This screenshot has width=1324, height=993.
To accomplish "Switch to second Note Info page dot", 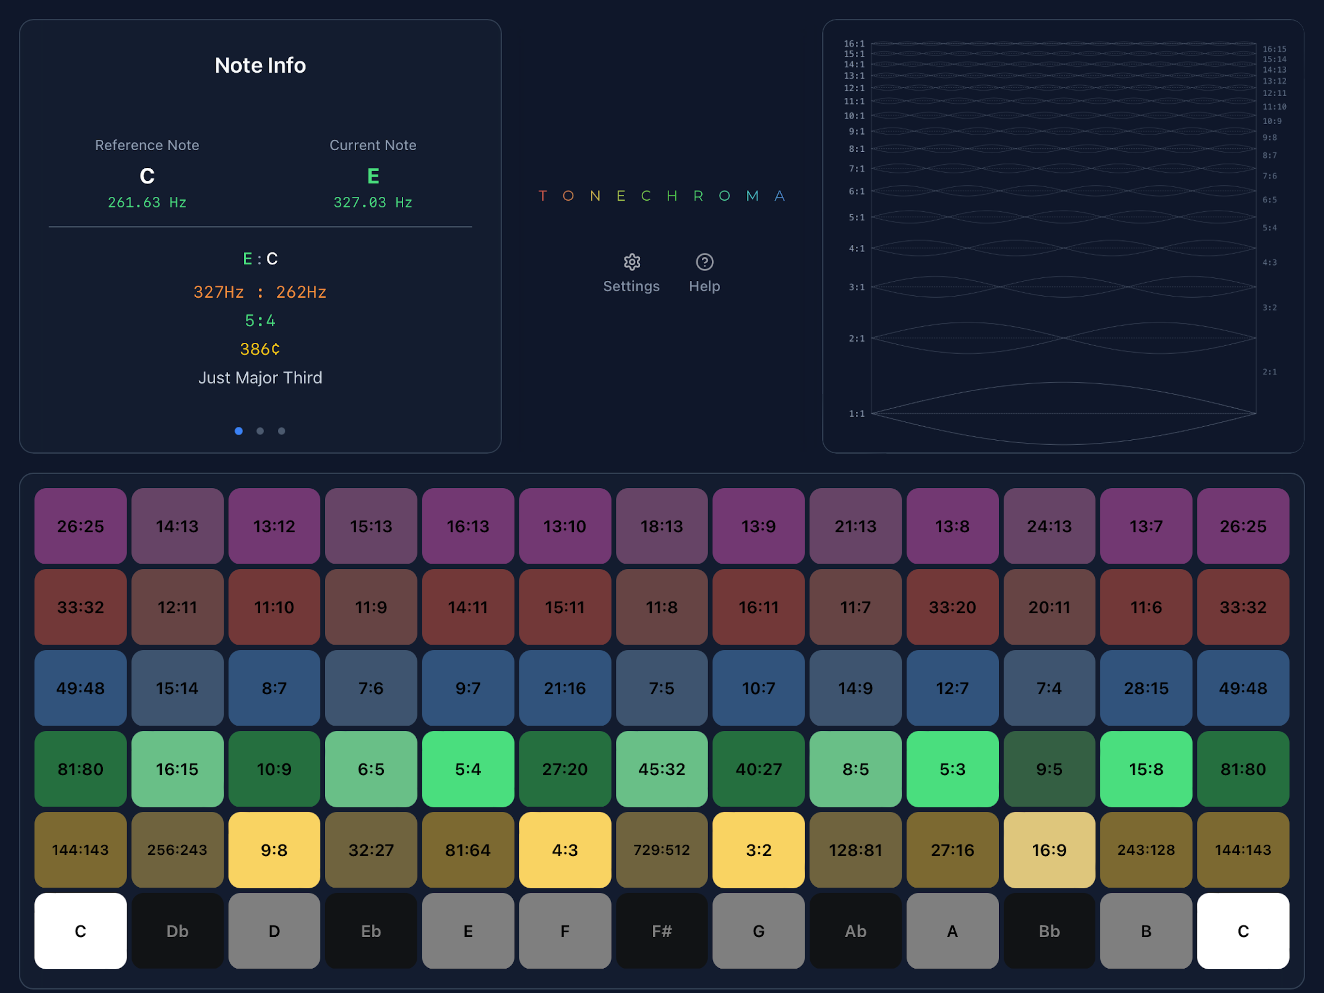I will 260,431.
